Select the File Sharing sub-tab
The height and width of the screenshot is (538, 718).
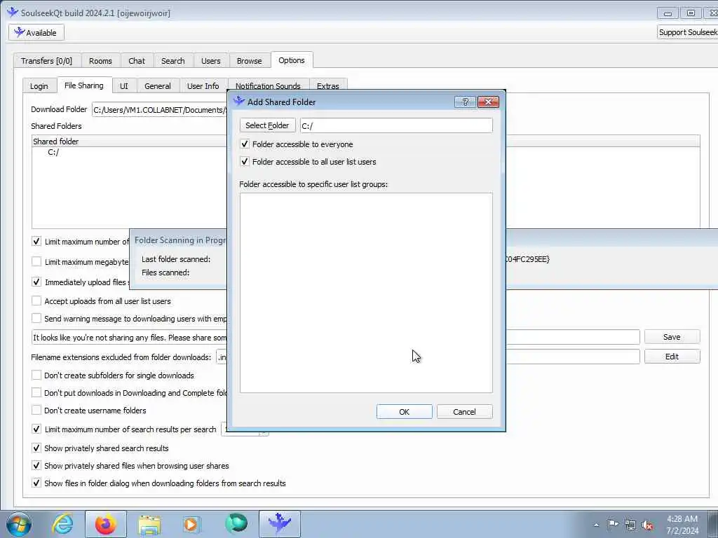point(84,85)
